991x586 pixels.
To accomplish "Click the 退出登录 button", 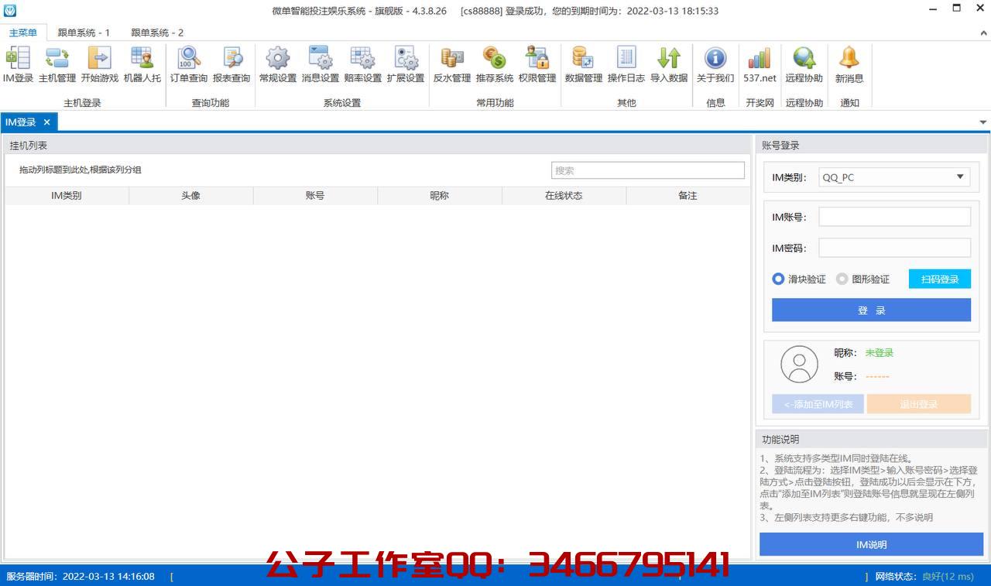I will point(919,404).
